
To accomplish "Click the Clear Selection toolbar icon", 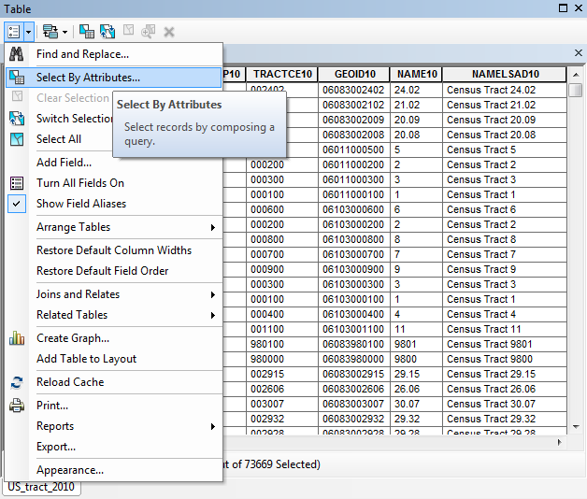I will 128,30.
